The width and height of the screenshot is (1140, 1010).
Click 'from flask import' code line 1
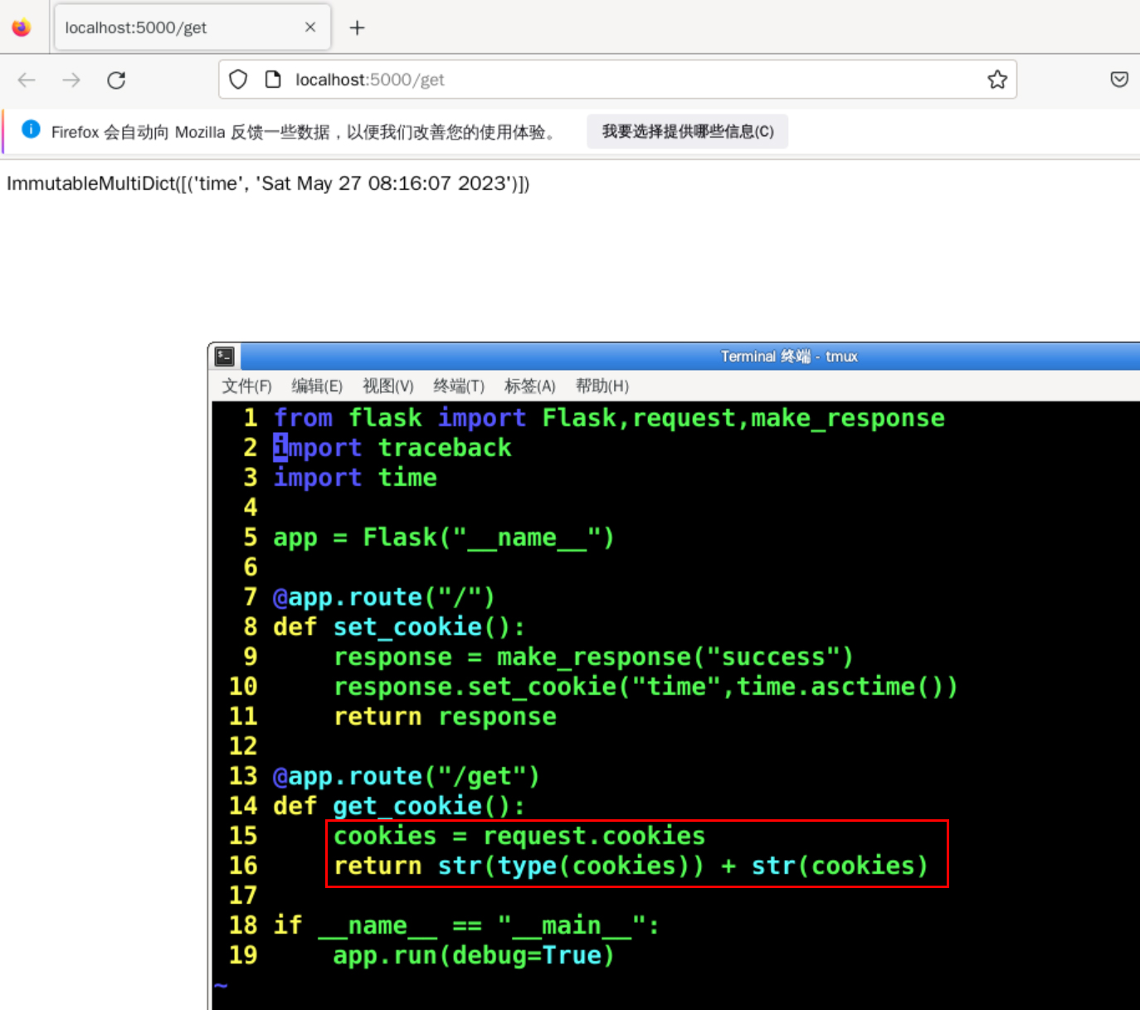coord(609,418)
